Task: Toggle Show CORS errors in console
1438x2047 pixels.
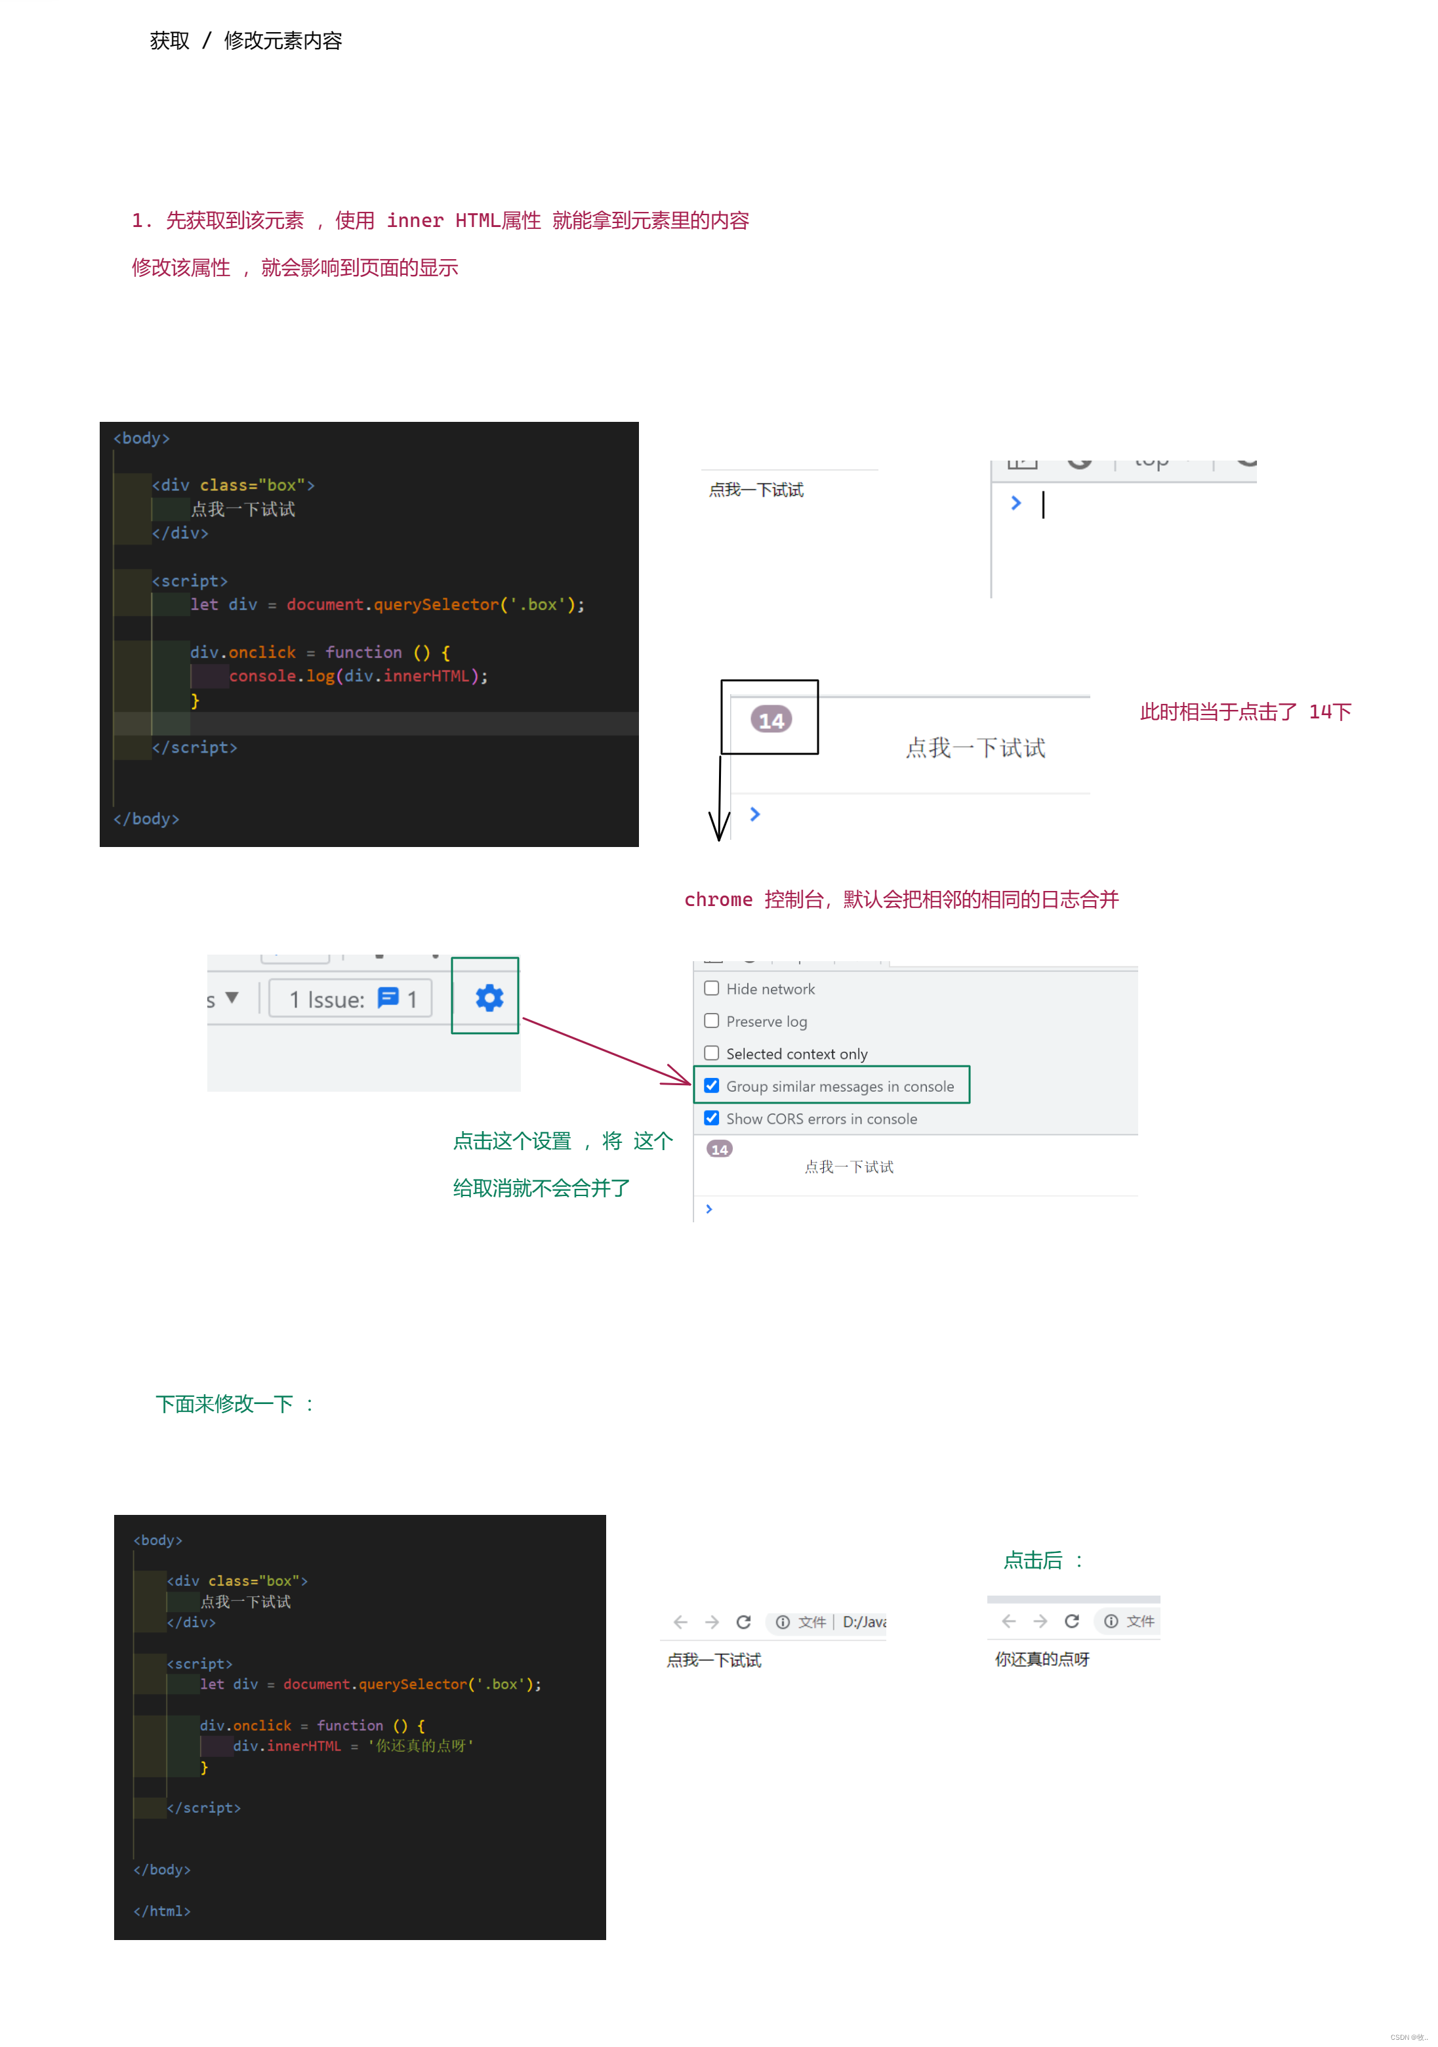Action: tap(710, 1118)
